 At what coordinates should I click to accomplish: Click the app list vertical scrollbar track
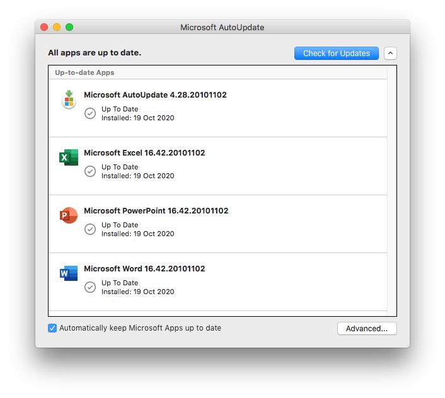click(x=391, y=190)
